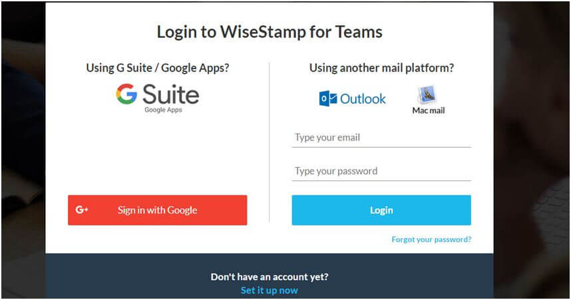
Task: Click the Using another mail platform heading
Action: click(x=381, y=68)
